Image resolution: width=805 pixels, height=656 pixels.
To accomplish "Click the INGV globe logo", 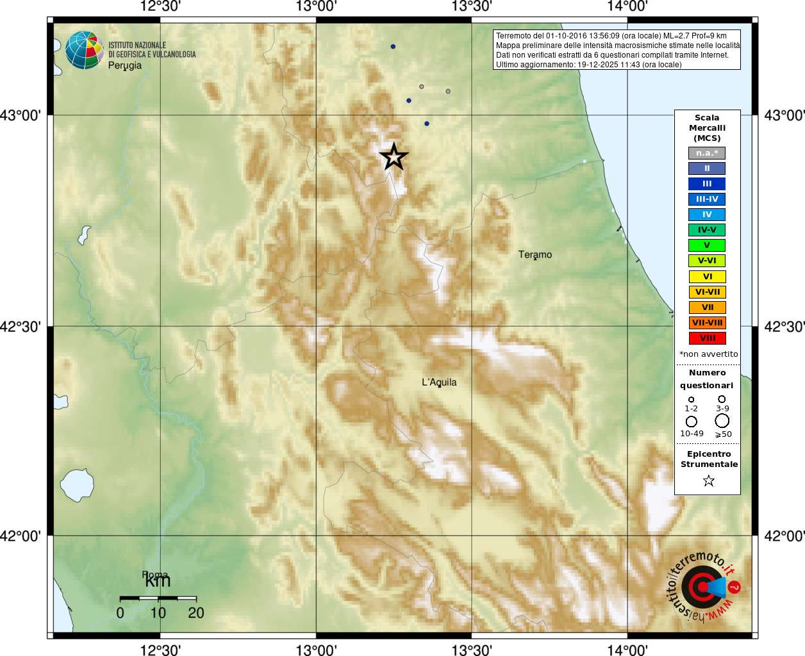I will click(x=85, y=50).
